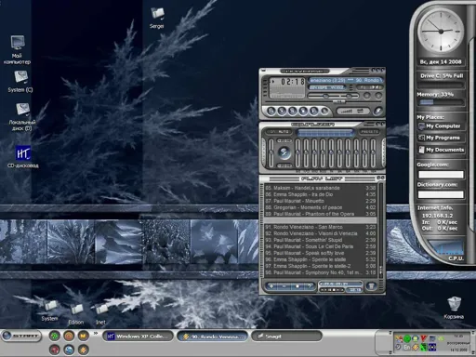Open the System folder shortcut
476x357 pixels.
(x=49, y=311)
